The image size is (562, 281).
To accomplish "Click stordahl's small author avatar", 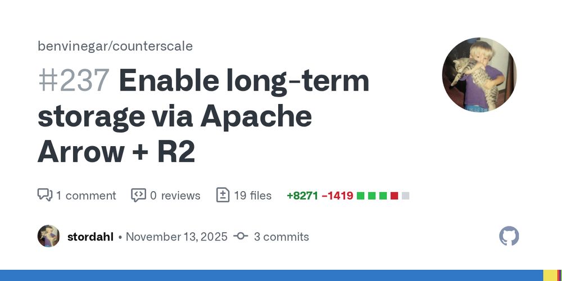I will (x=49, y=236).
